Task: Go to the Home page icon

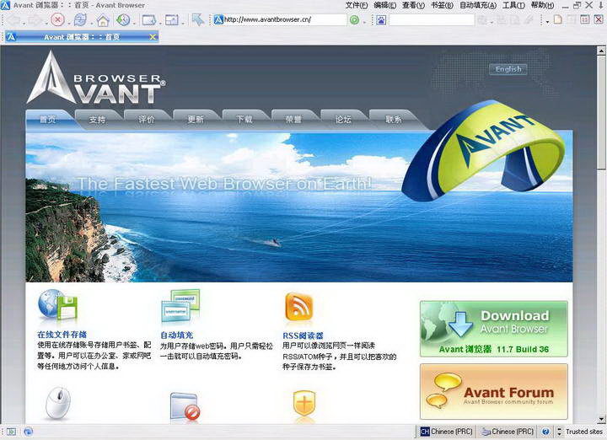Action: click(x=103, y=20)
